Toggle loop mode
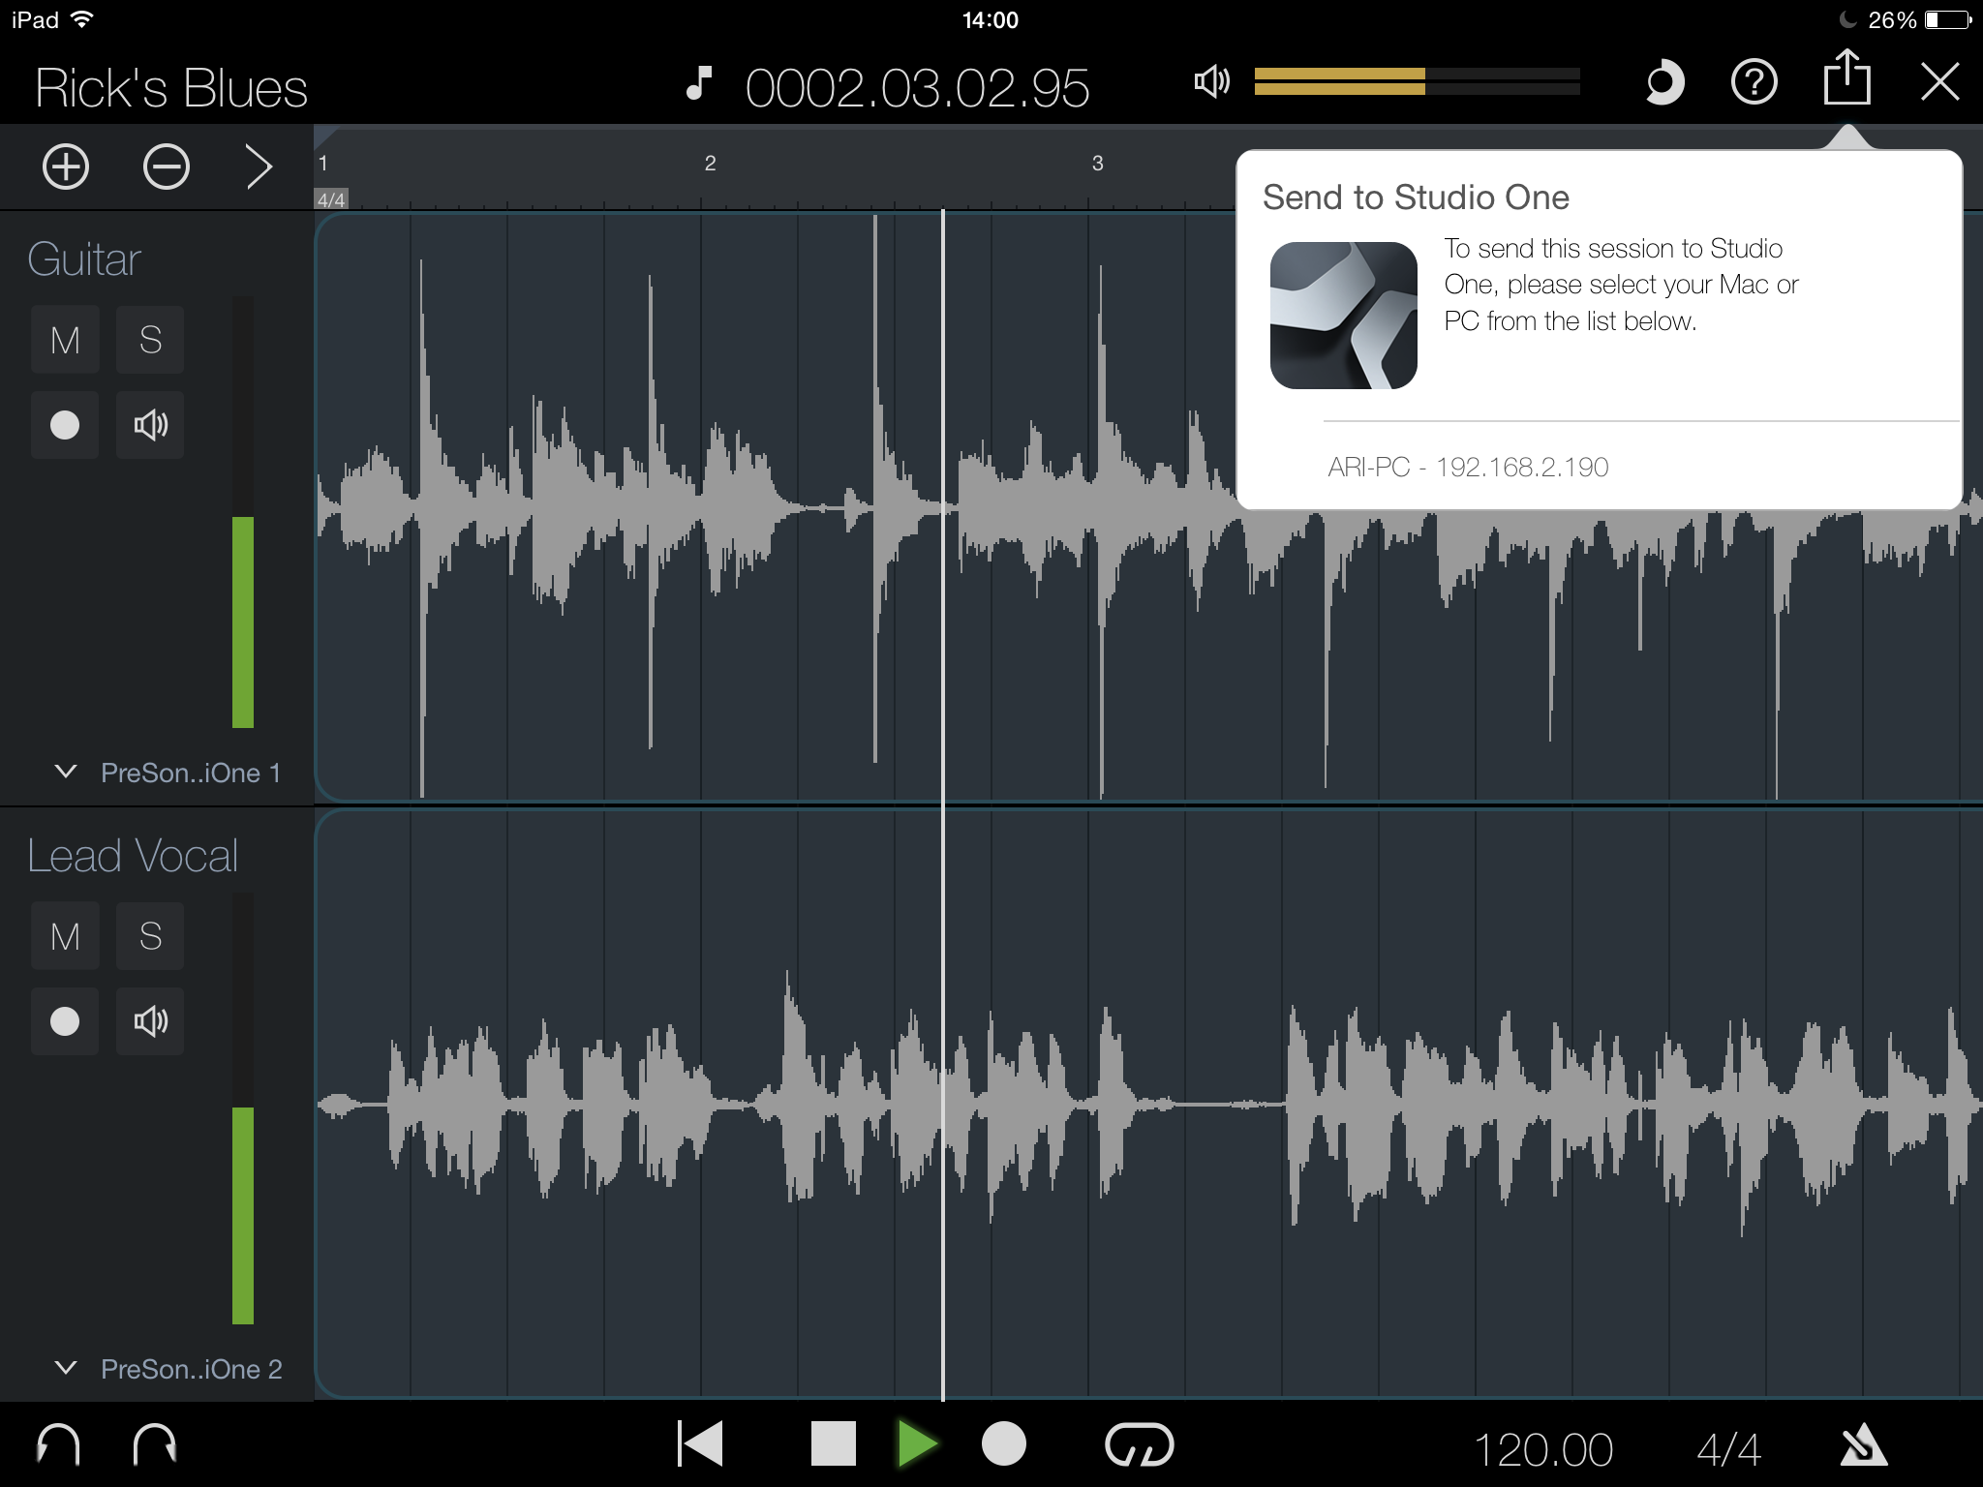Image resolution: width=1983 pixels, height=1487 pixels. 1140,1445
